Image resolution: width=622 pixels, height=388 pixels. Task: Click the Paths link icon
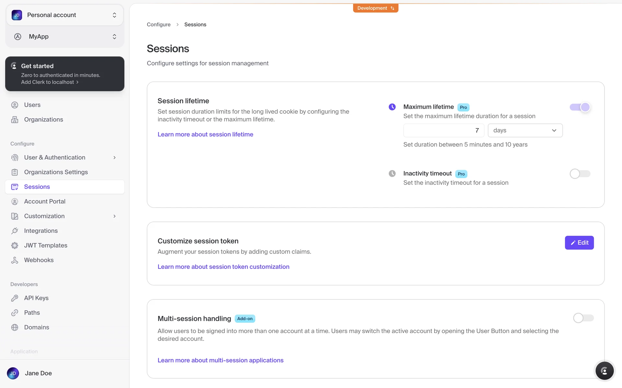[x=15, y=313]
